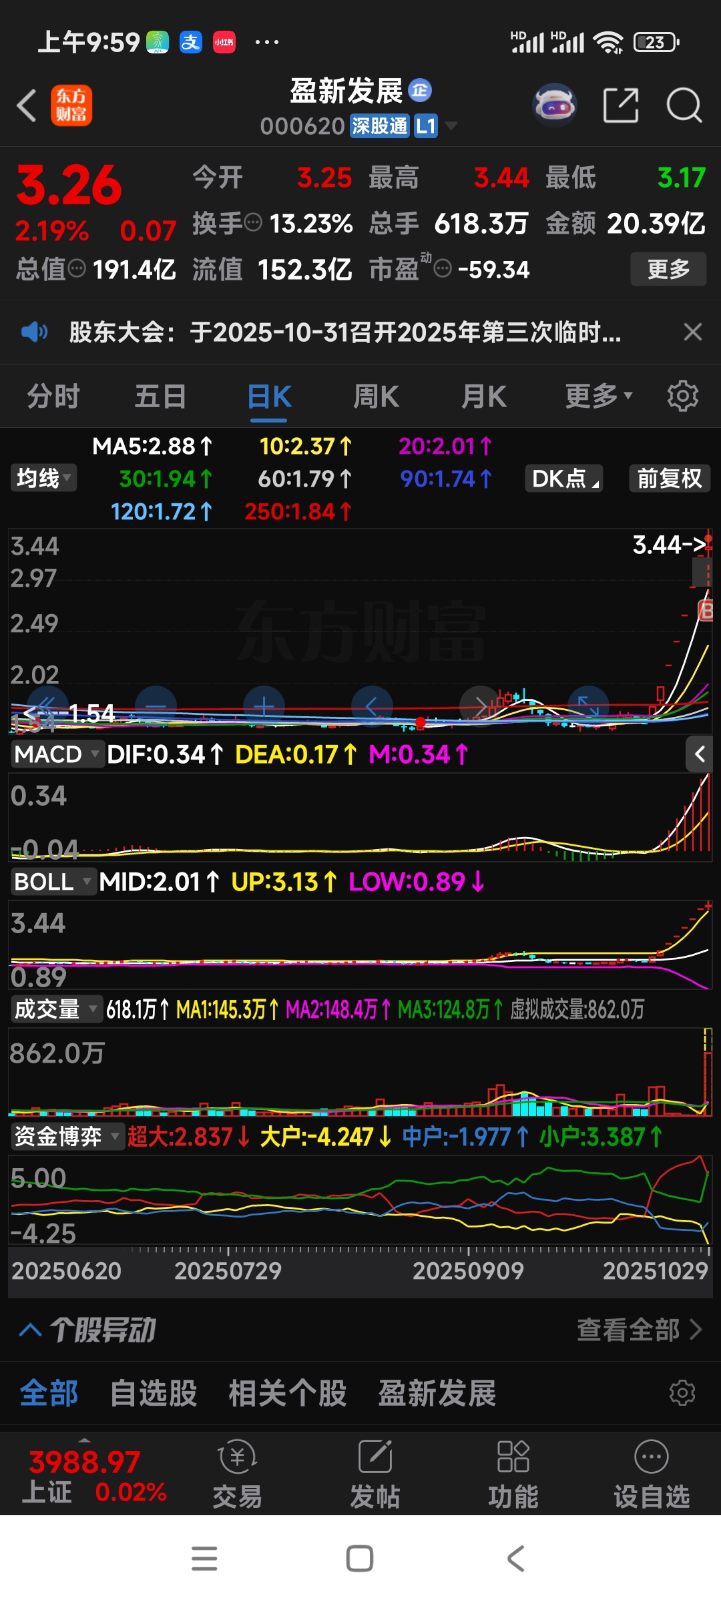Screen dimensions: 721x1602
Task: Tap the 更多 quote details button
Action: click(x=668, y=269)
